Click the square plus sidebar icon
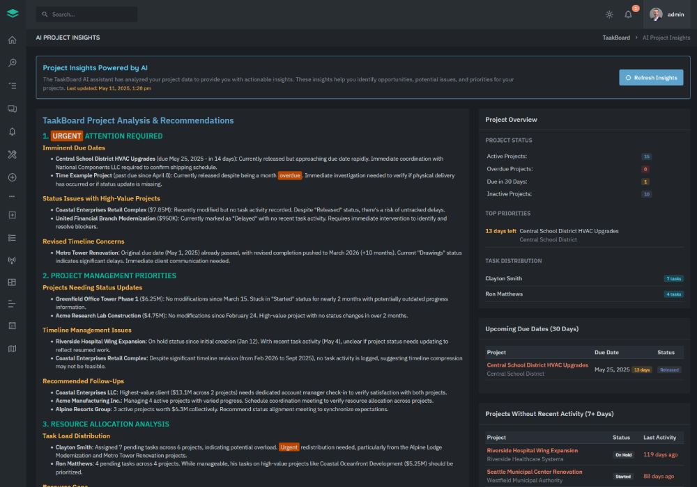This screenshot has height=487, width=697. pyautogui.click(x=13, y=215)
